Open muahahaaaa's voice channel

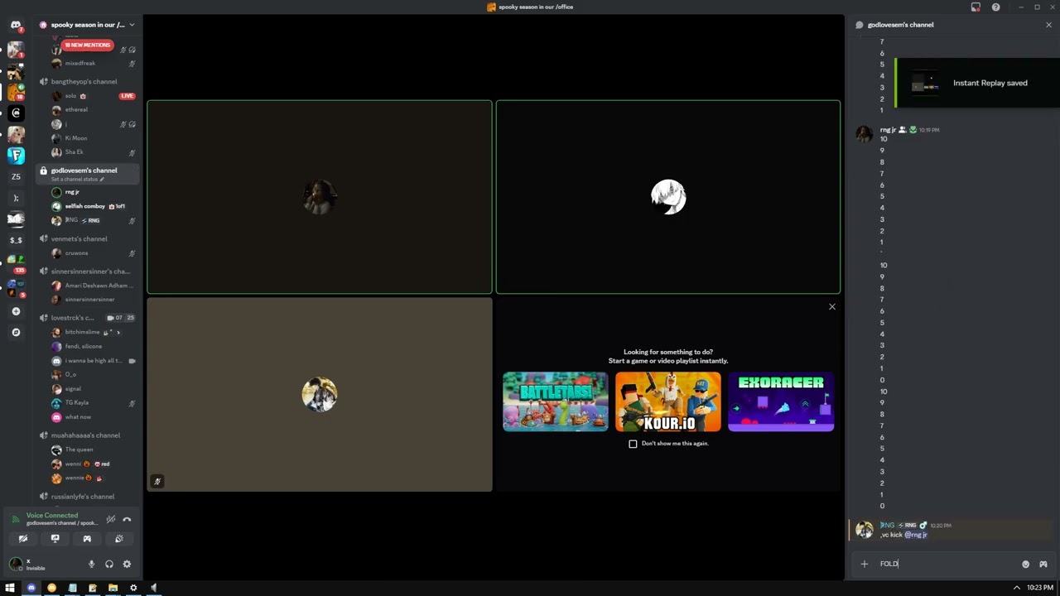[x=85, y=435]
